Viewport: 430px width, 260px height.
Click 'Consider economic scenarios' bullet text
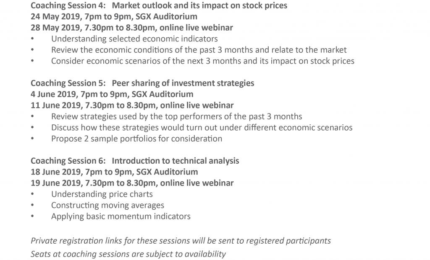point(203,61)
